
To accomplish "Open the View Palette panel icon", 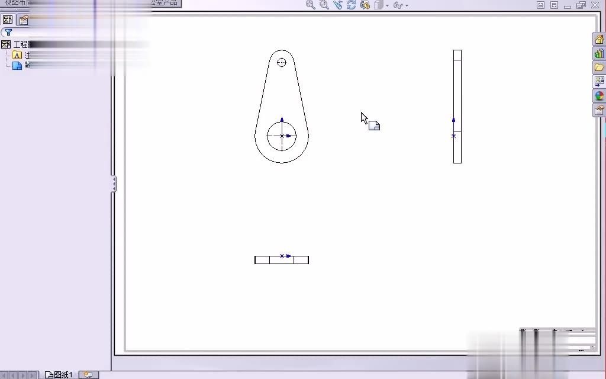I will [599, 81].
